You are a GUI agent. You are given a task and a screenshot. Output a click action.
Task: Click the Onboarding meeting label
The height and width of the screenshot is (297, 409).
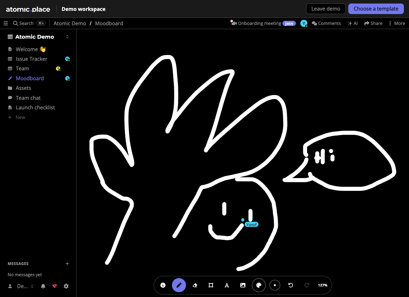(x=259, y=23)
